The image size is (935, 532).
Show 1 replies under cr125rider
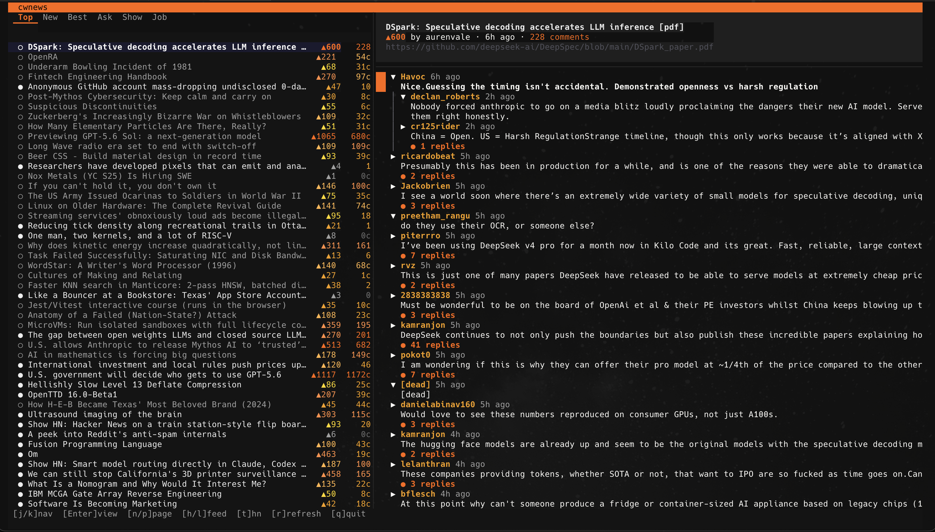point(437,147)
